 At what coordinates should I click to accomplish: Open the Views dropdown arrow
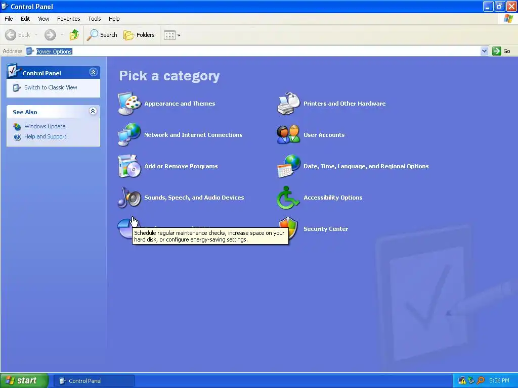tap(179, 35)
